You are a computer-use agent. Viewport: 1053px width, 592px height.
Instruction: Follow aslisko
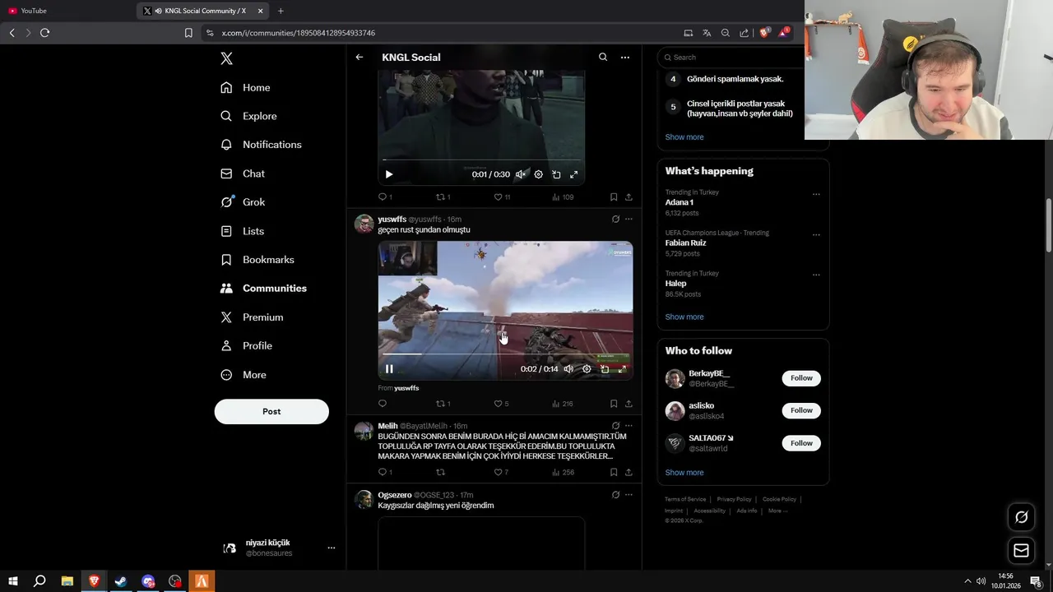point(801,410)
